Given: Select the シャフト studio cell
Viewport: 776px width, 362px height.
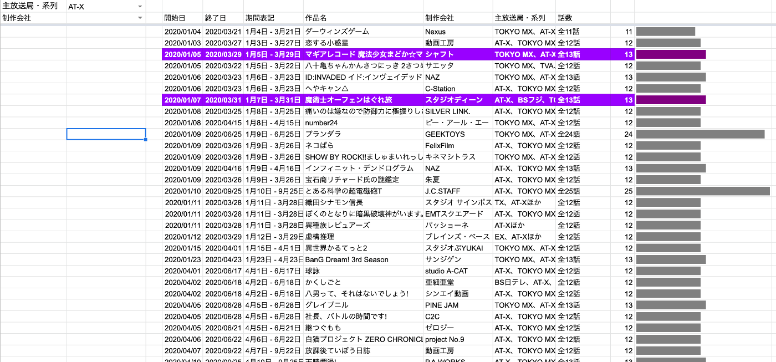Looking at the screenshot, I should click(x=458, y=54).
